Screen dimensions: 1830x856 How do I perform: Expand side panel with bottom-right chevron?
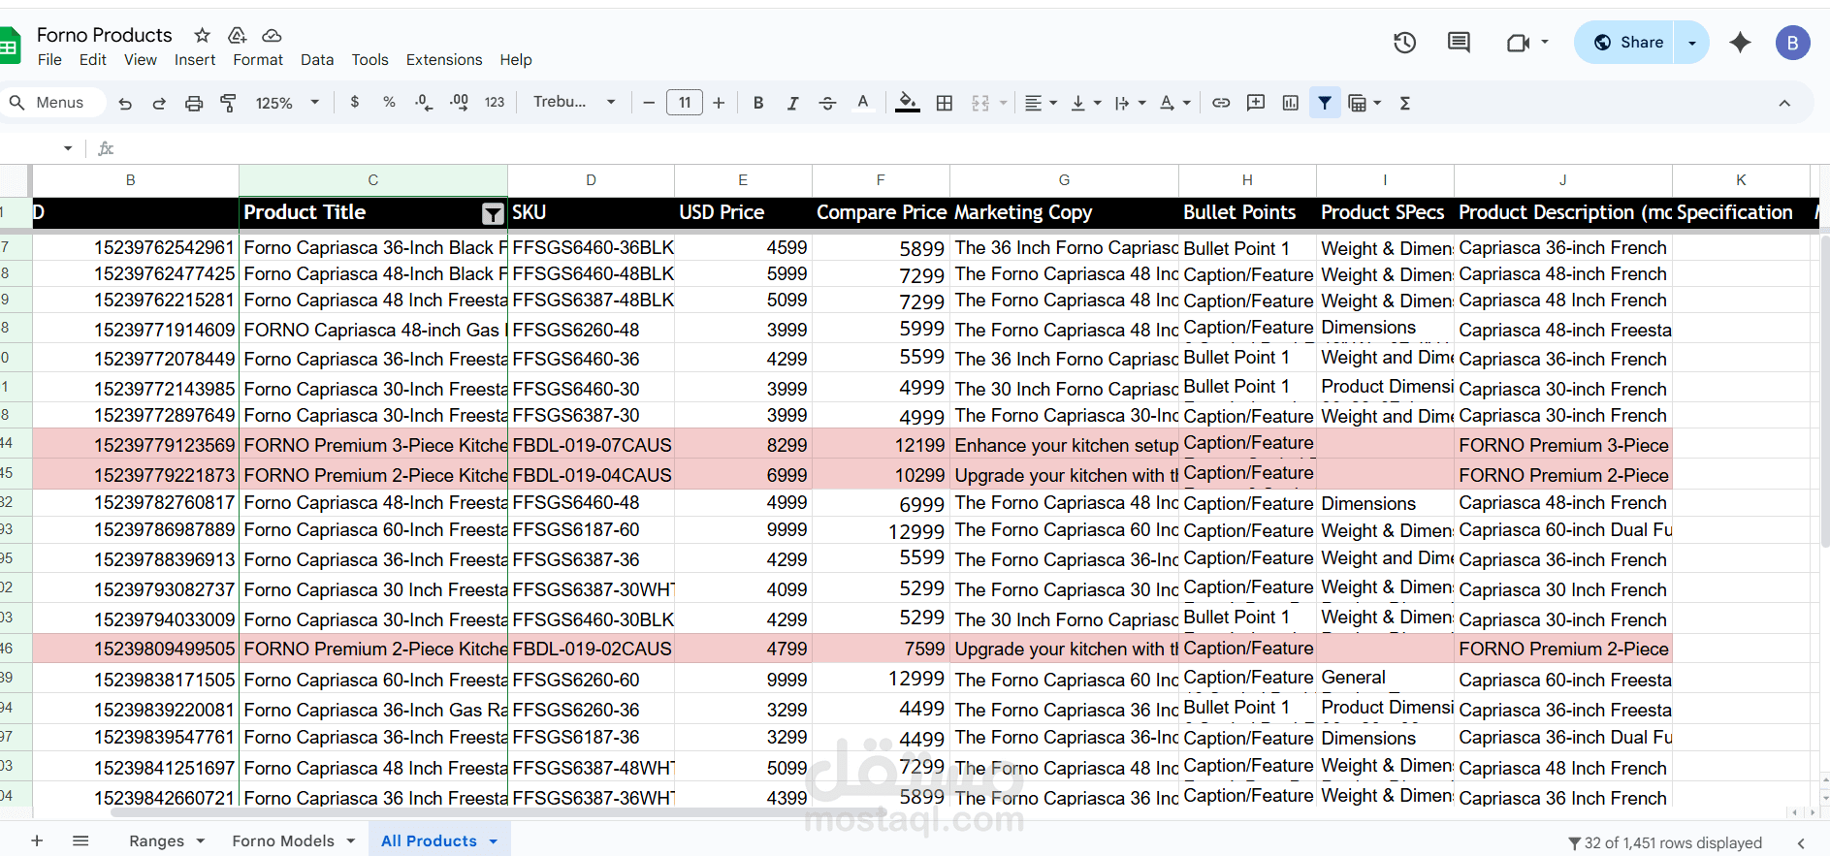coord(1801,842)
